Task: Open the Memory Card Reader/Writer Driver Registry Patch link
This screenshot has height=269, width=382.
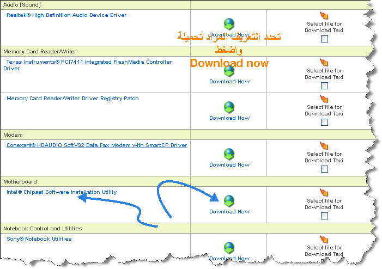Action: click(x=72, y=99)
